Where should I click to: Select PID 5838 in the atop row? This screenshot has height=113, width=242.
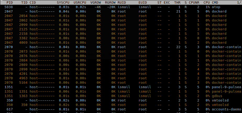pyautogui.click(x=8, y=7)
